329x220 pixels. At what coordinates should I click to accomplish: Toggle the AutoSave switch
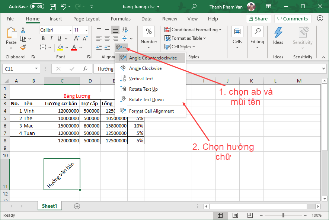click(37, 6)
